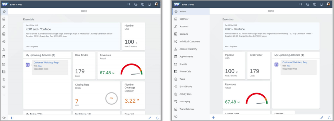Open recent history clock icon in right window
This screenshot has height=121, width=334.
308,4
